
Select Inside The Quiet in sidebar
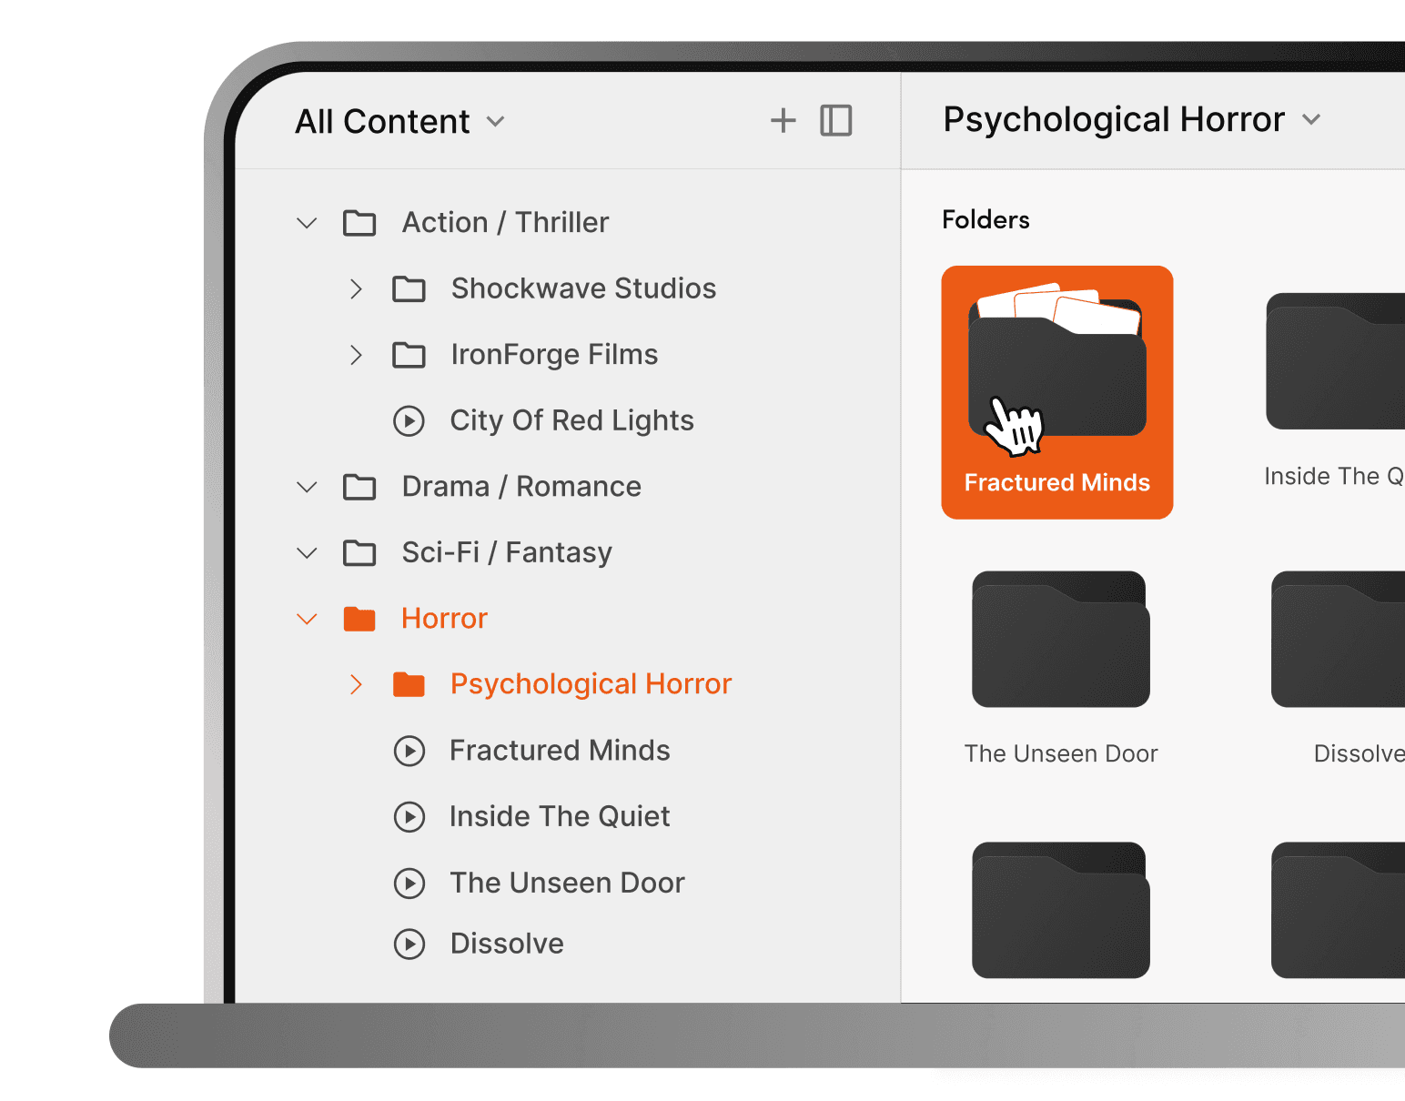pyautogui.click(x=560, y=816)
